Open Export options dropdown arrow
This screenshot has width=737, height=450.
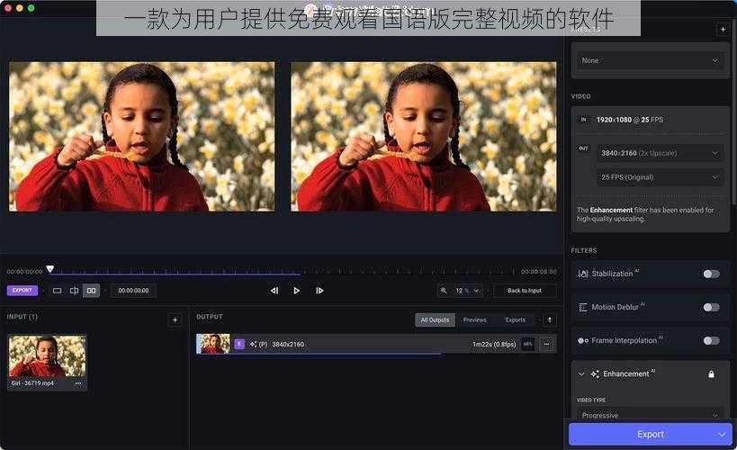722,435
